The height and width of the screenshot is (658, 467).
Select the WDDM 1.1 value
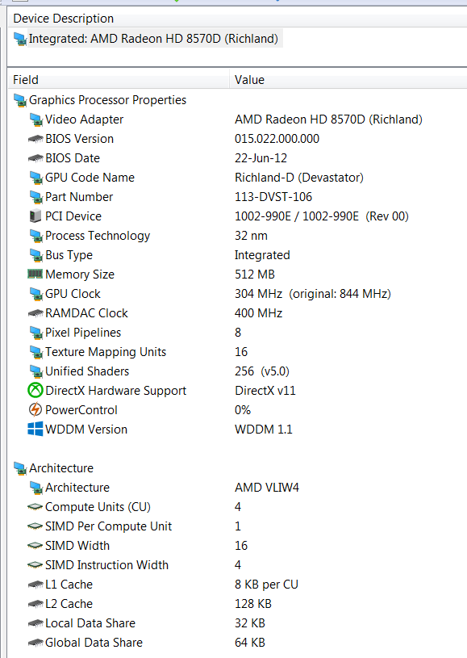click(x=263, y=430)
